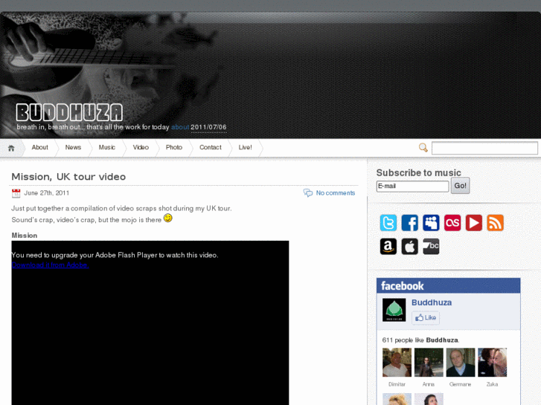Screen dimensions: 541x405
Task: Open the News section
Action: [73, 148]
